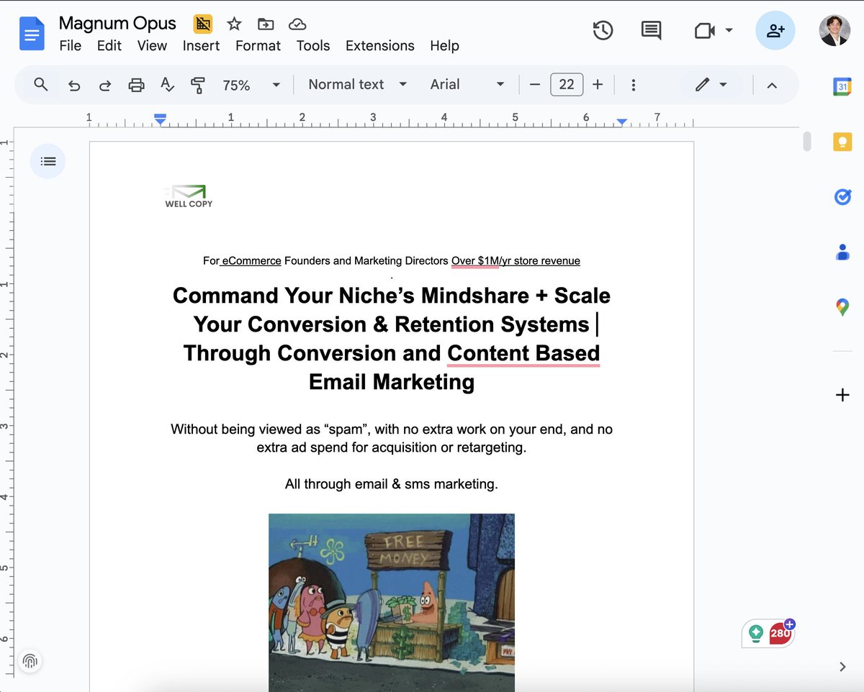Click the underlined "Over $1M/yr store revenue" text
This screenshot has height=692, width=864.
[x=516, y=260]
